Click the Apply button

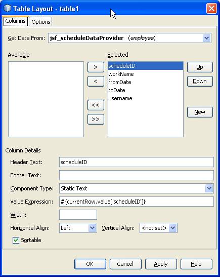pyautogui.click(x=161, y=264)
